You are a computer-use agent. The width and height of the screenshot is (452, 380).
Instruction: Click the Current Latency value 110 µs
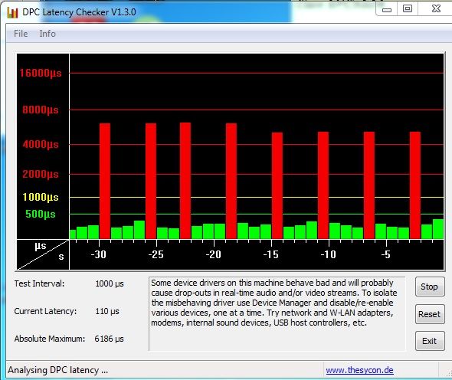click(107, 311)
